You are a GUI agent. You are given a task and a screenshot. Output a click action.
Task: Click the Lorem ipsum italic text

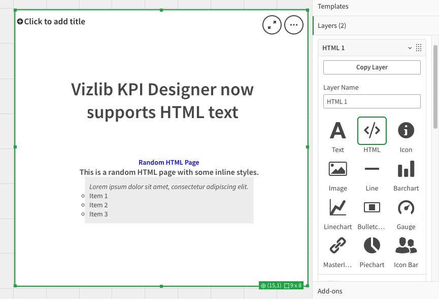169,186
